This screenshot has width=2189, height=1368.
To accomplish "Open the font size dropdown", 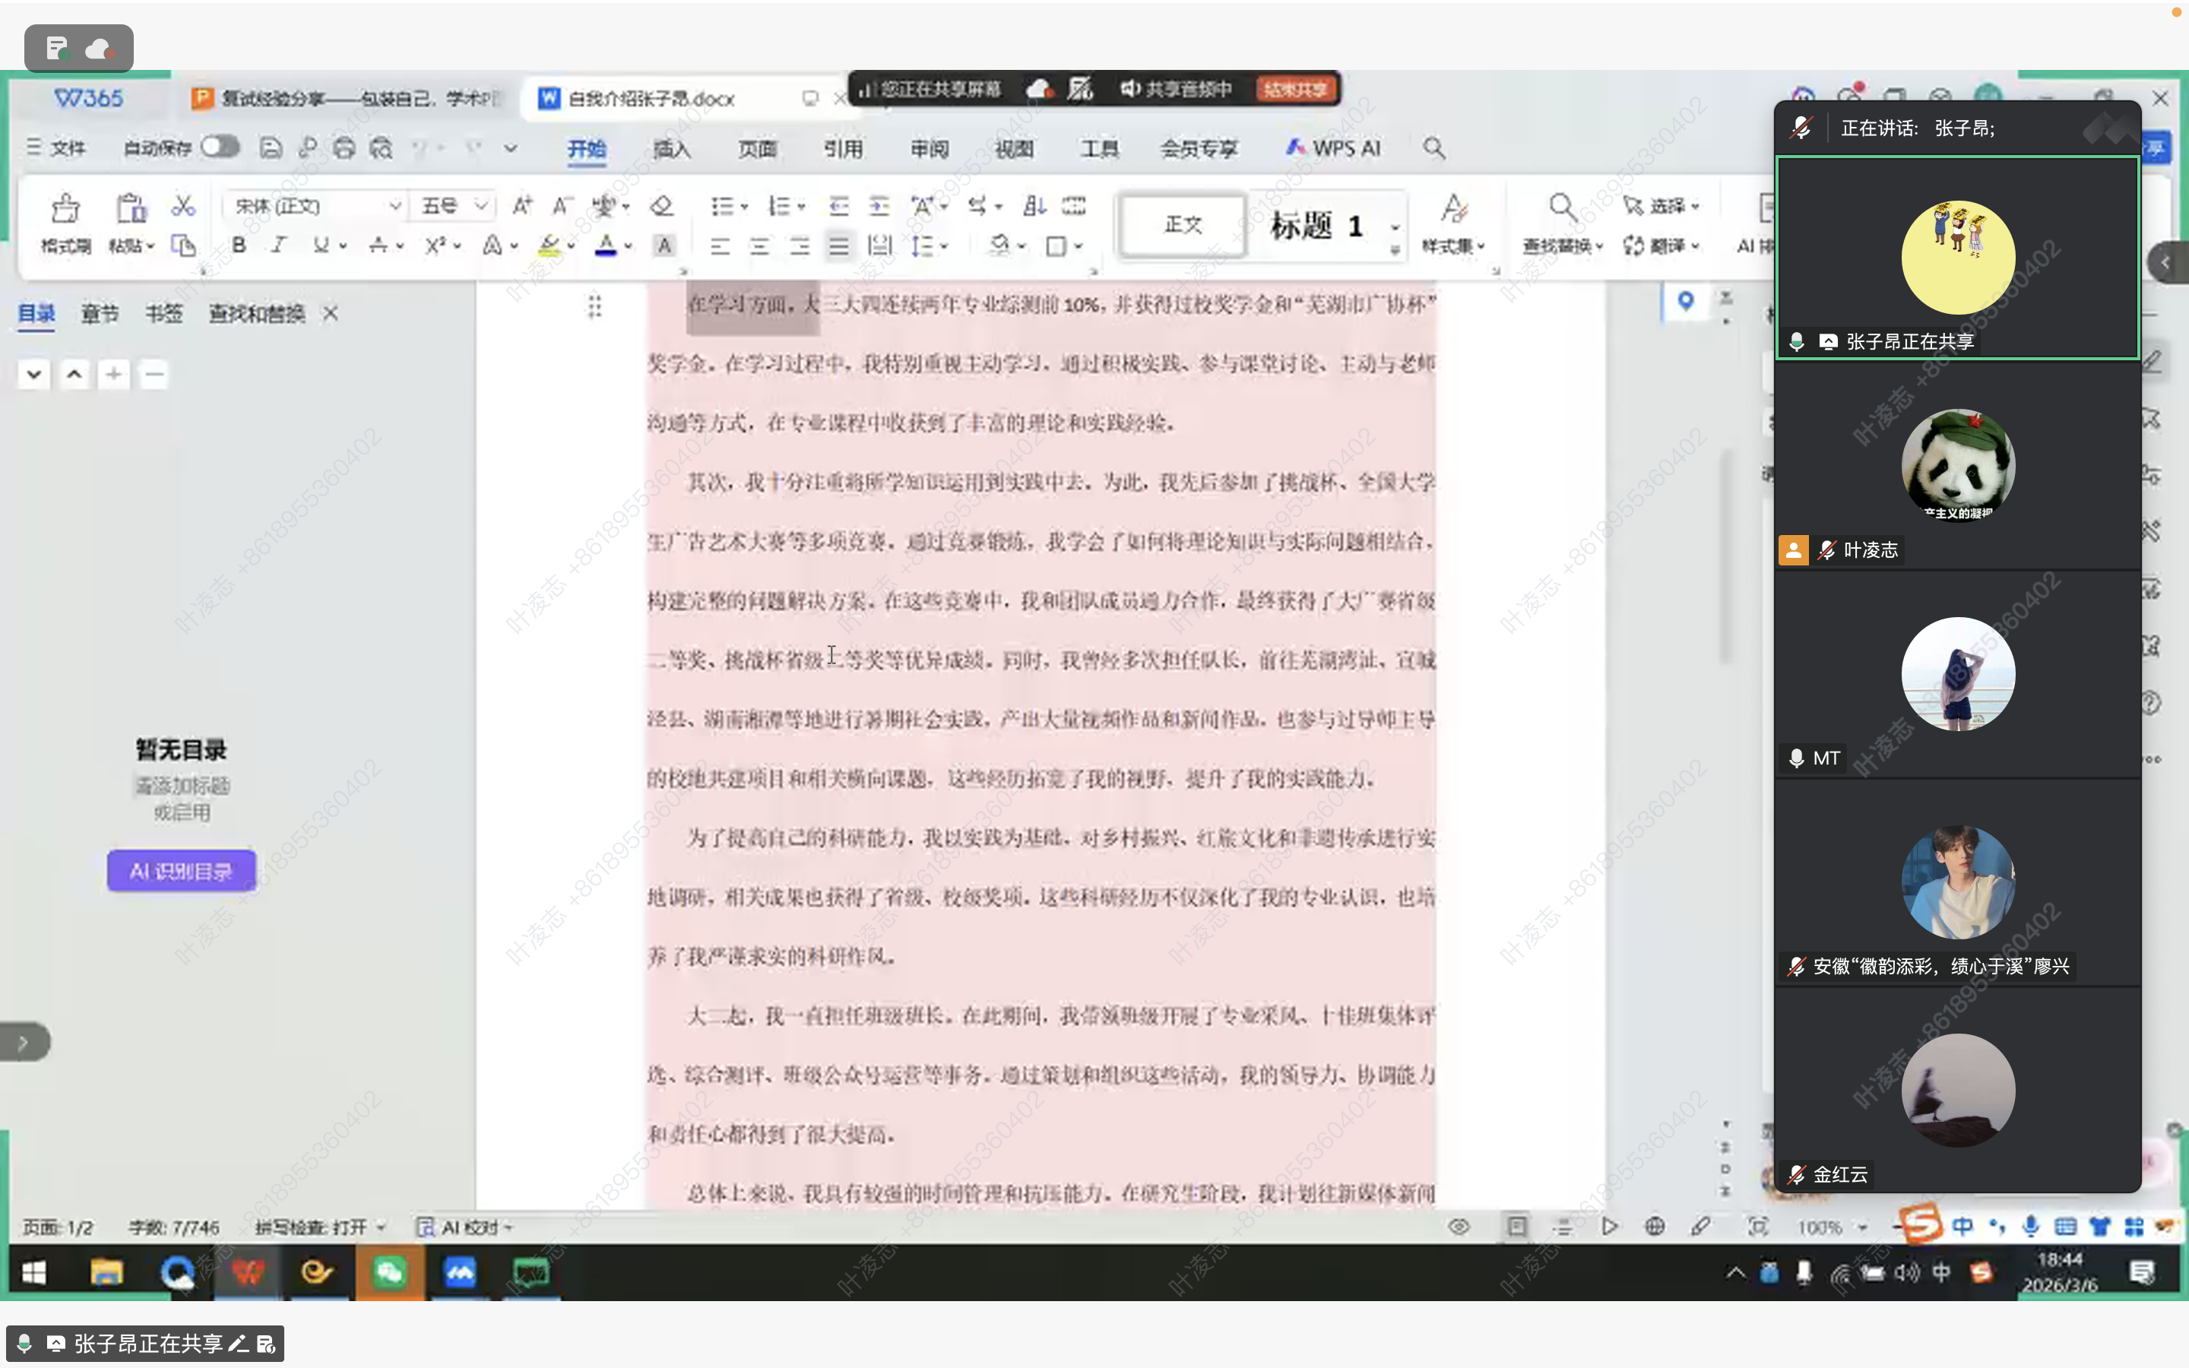I will [x=482, y=206].
